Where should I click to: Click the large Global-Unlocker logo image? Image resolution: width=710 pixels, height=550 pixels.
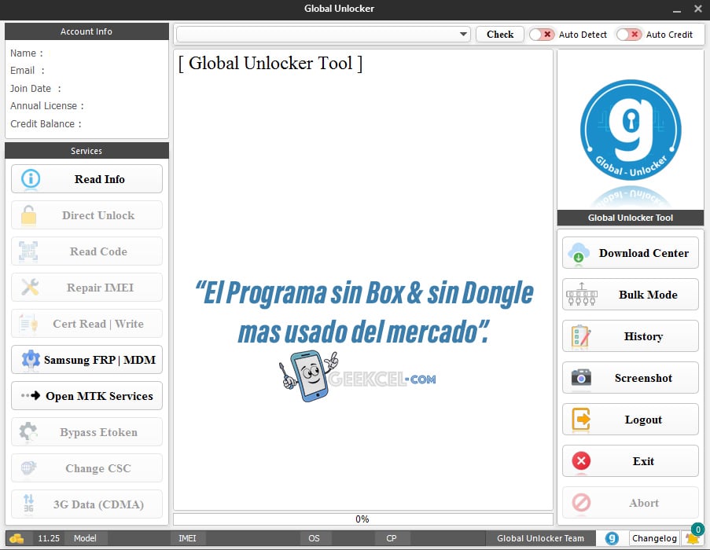[631, 130]
